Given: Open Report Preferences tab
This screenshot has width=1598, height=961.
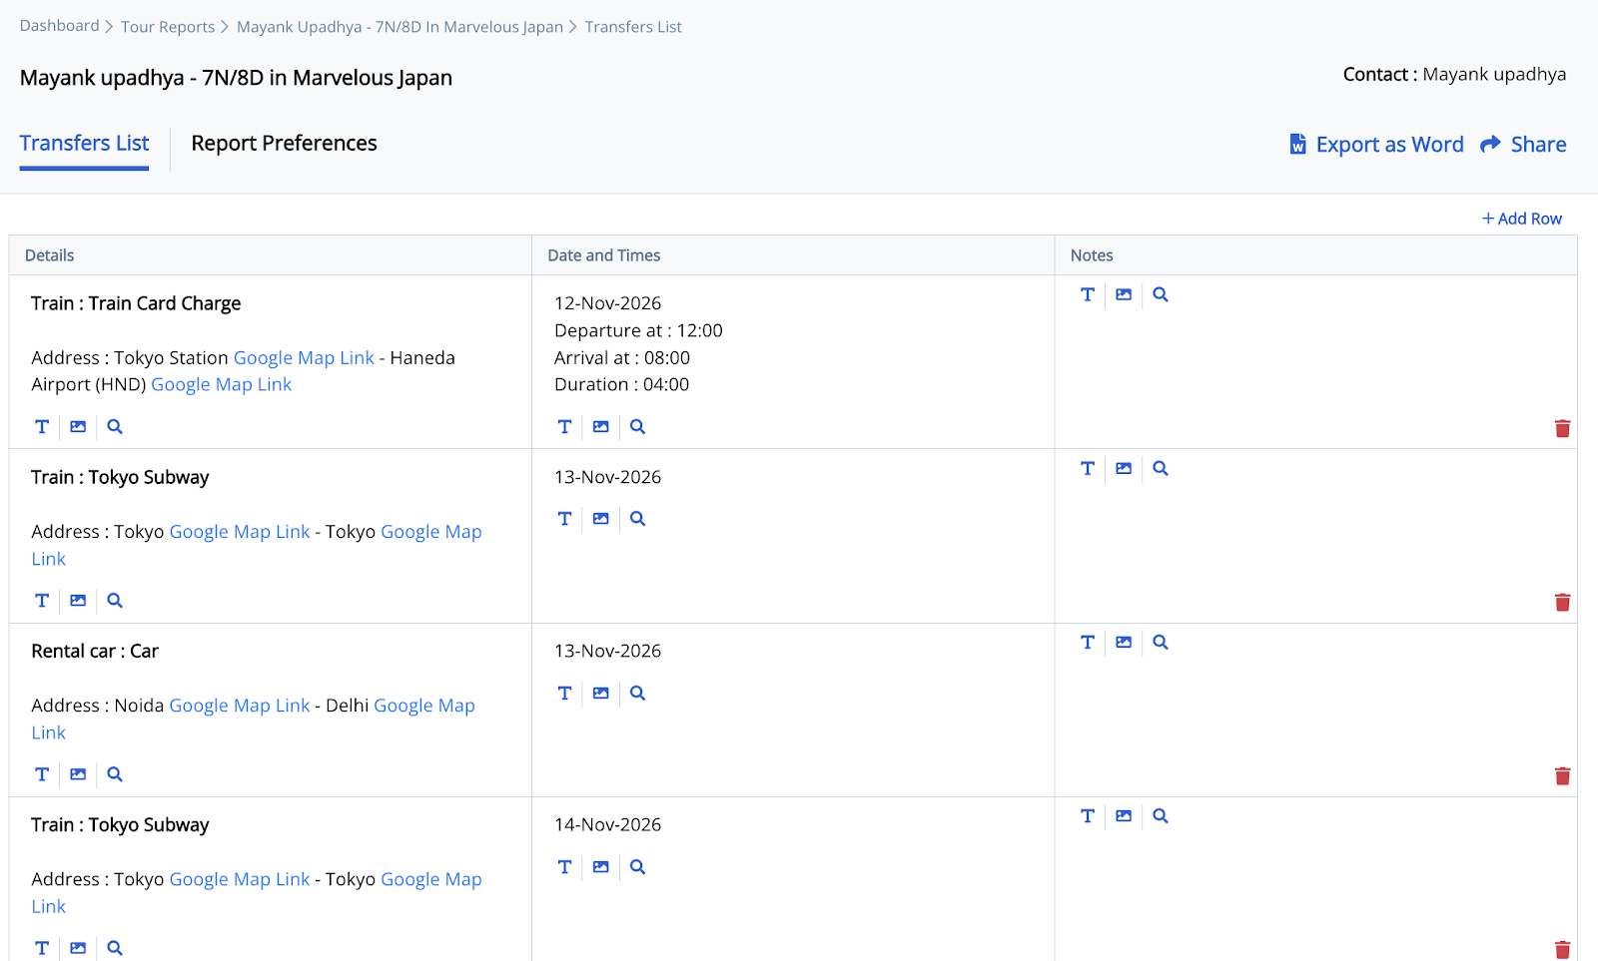Looking at the screenshot, I should [x=284, y=144].
